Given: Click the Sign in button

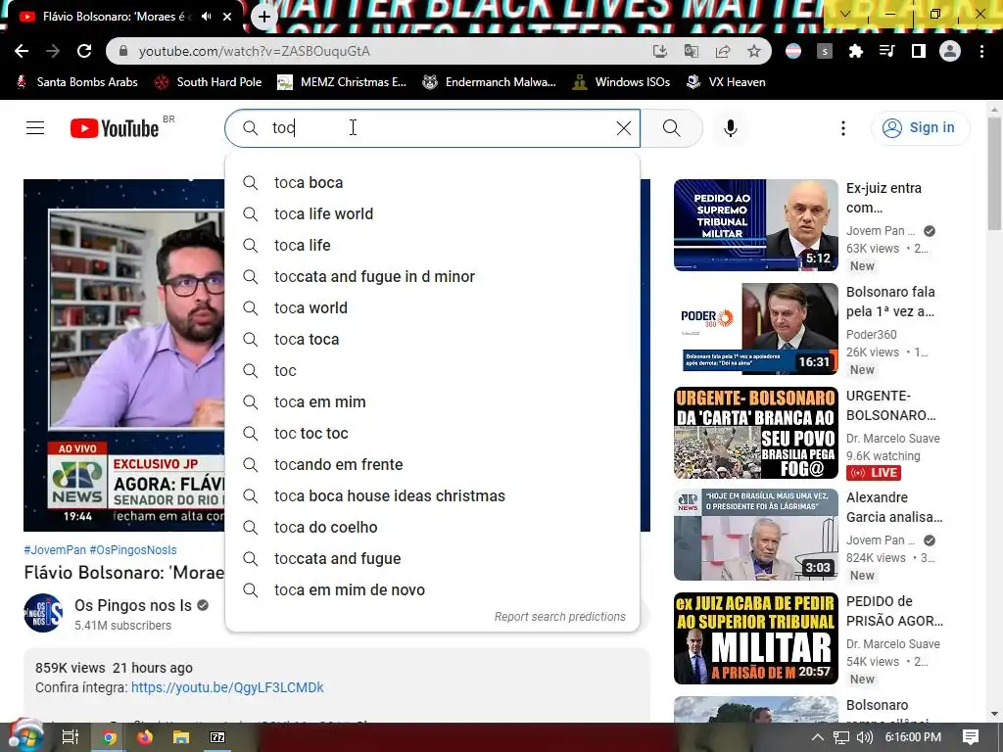Looking at the screenshot, I should tap(920, 128).
